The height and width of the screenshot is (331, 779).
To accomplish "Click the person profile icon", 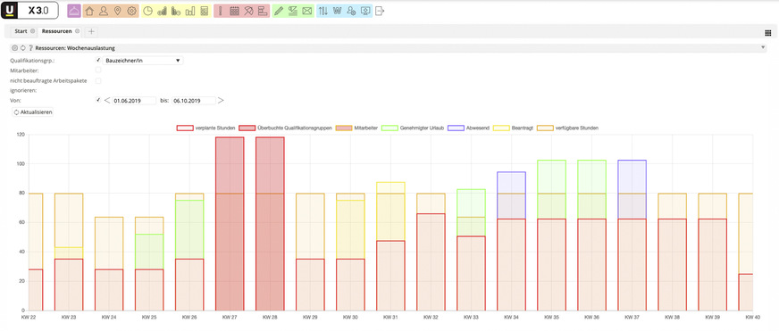I will point(104,11).
